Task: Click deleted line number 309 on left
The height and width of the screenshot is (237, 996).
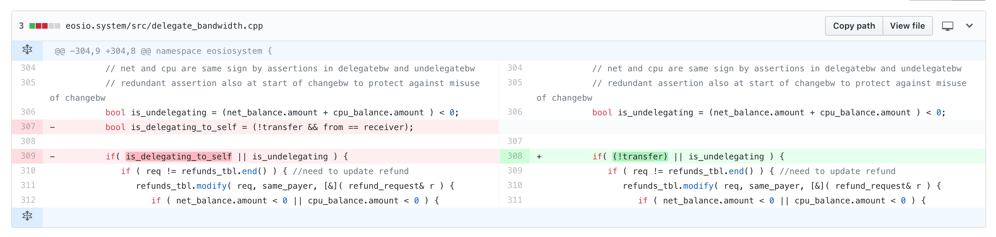Action: [28, 156]
